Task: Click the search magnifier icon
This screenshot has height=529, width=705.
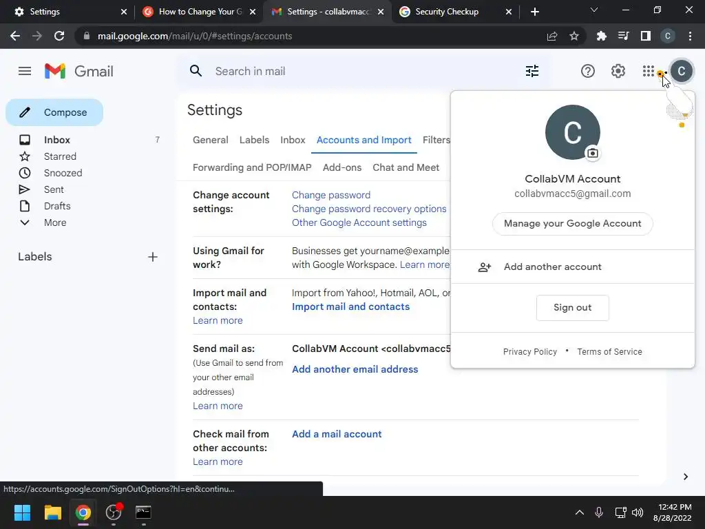Action: pos(196,71)
